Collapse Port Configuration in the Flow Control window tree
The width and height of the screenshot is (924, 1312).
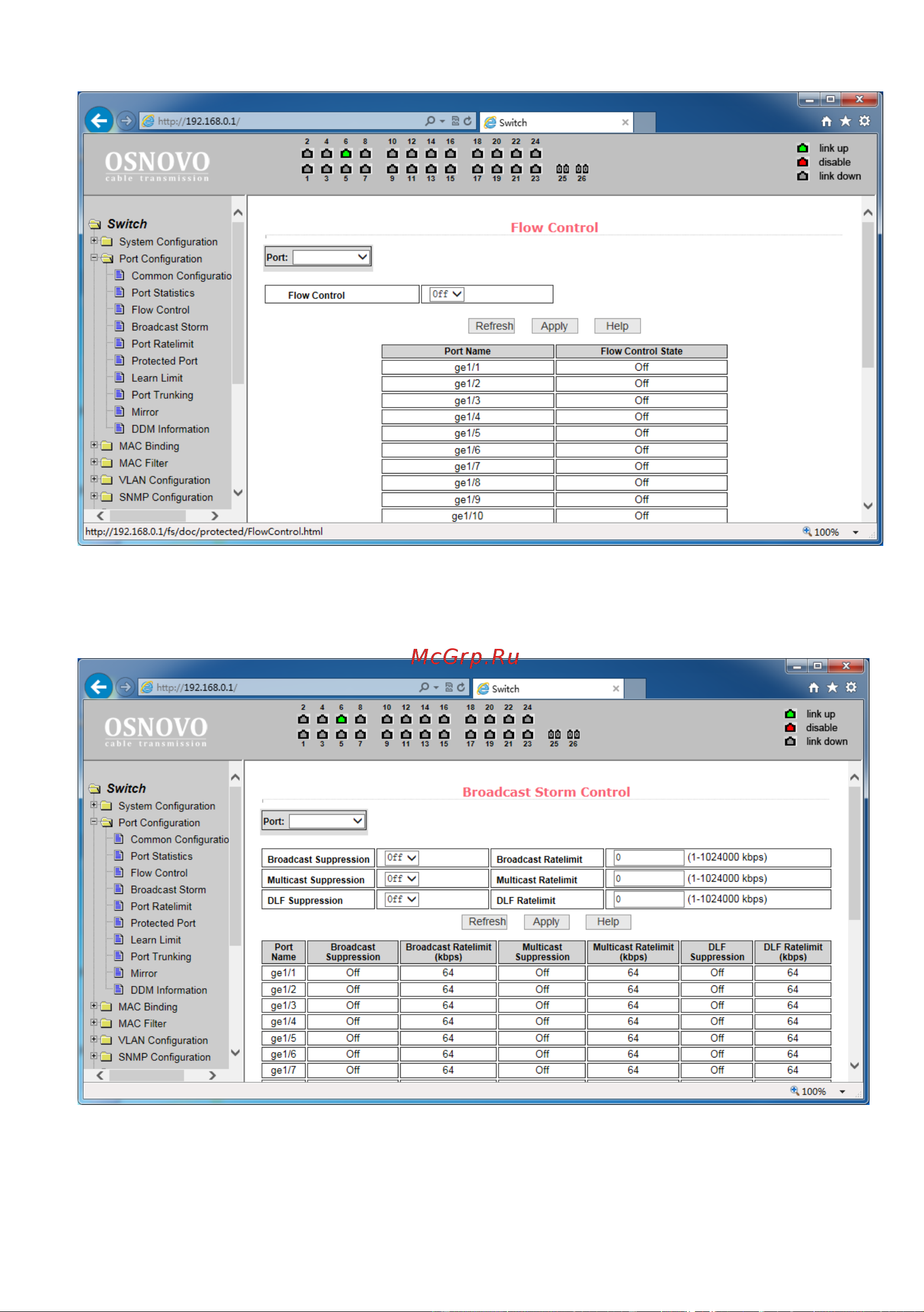pyautogui.click(x=94, y=258)
